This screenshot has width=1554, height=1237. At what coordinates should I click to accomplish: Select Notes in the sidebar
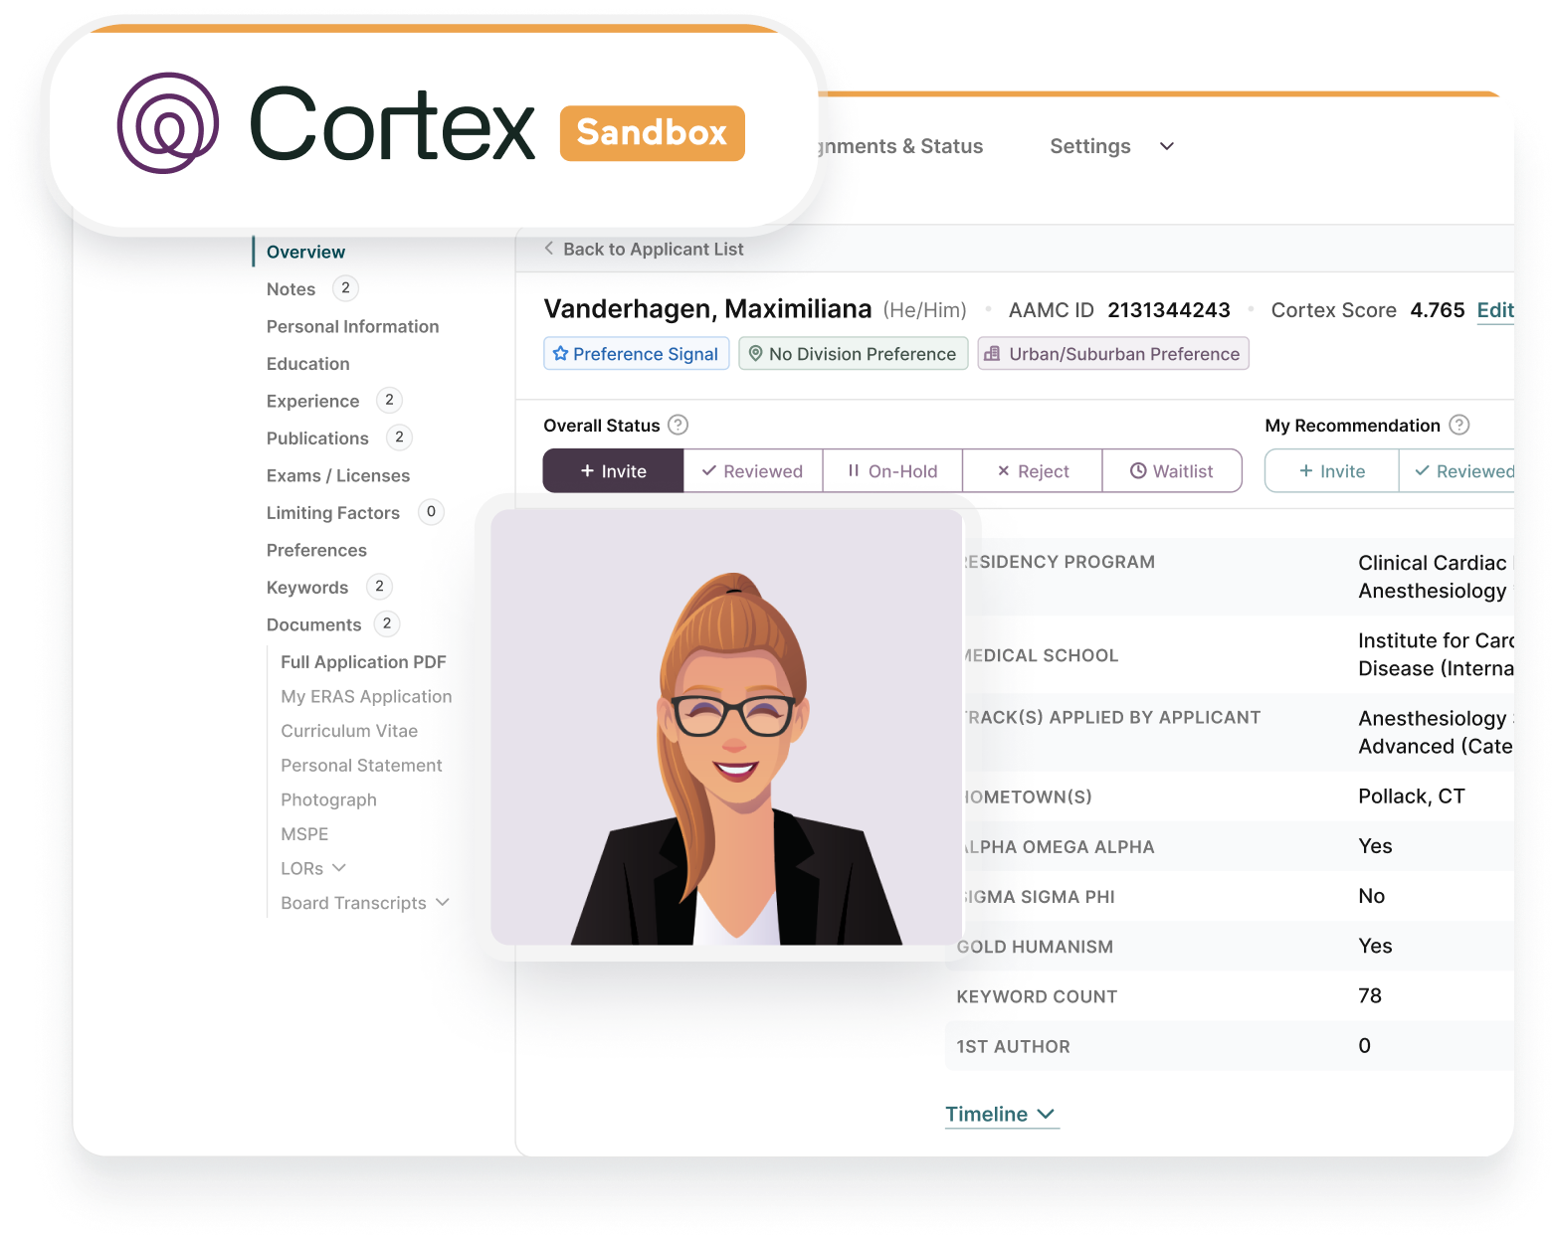pyautogui.click(x=291, y=288)
